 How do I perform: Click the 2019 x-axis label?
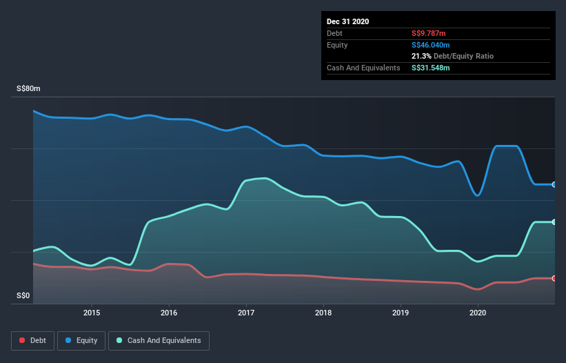[401, 313]
